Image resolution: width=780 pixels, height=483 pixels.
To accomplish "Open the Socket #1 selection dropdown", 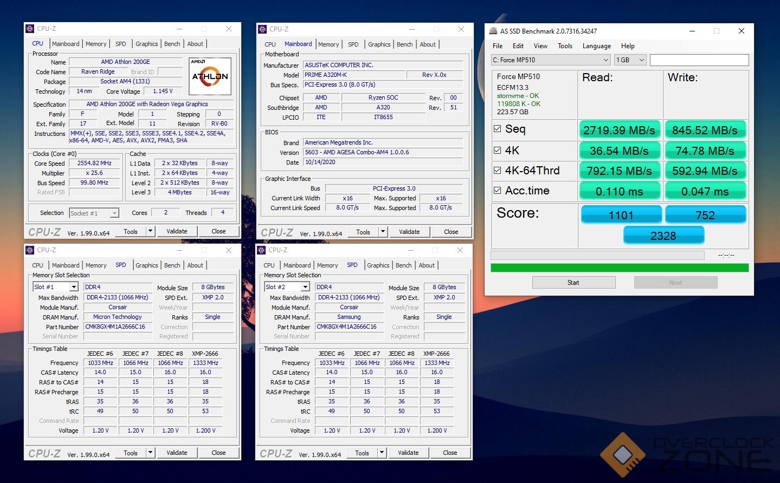I will tap(94, 213).
